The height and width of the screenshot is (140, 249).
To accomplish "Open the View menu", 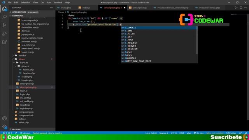I will point(35,3).
